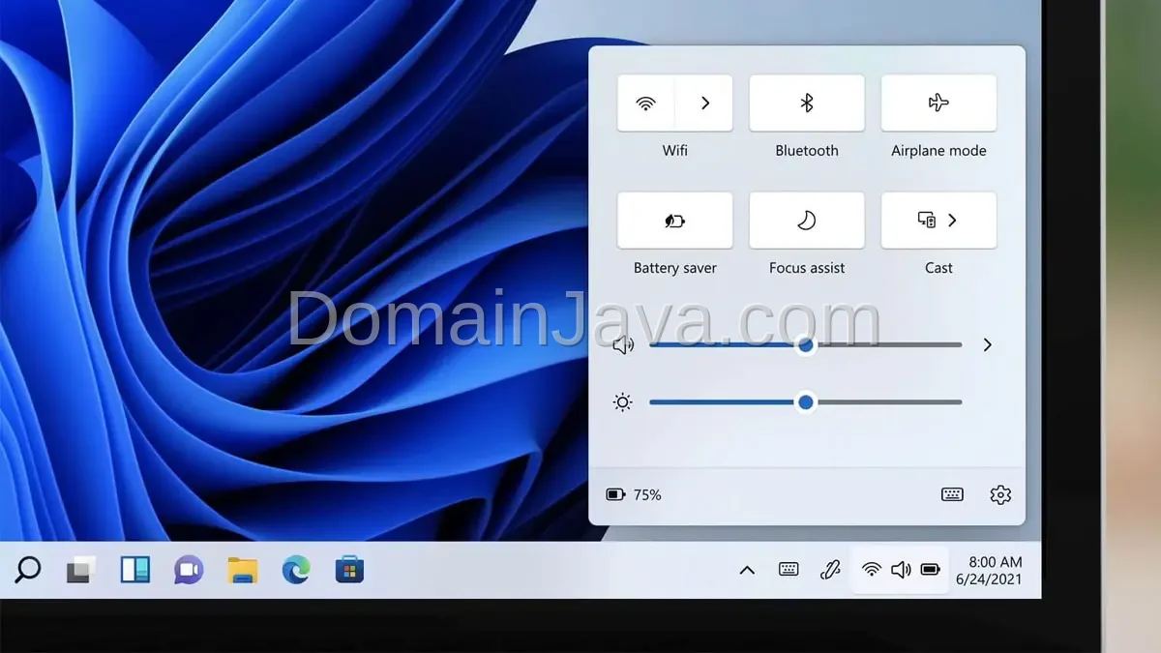Launch the Chat app on taskbar
The height and width of the screenshot is (653, 1161).
click(x=189, y=570)
